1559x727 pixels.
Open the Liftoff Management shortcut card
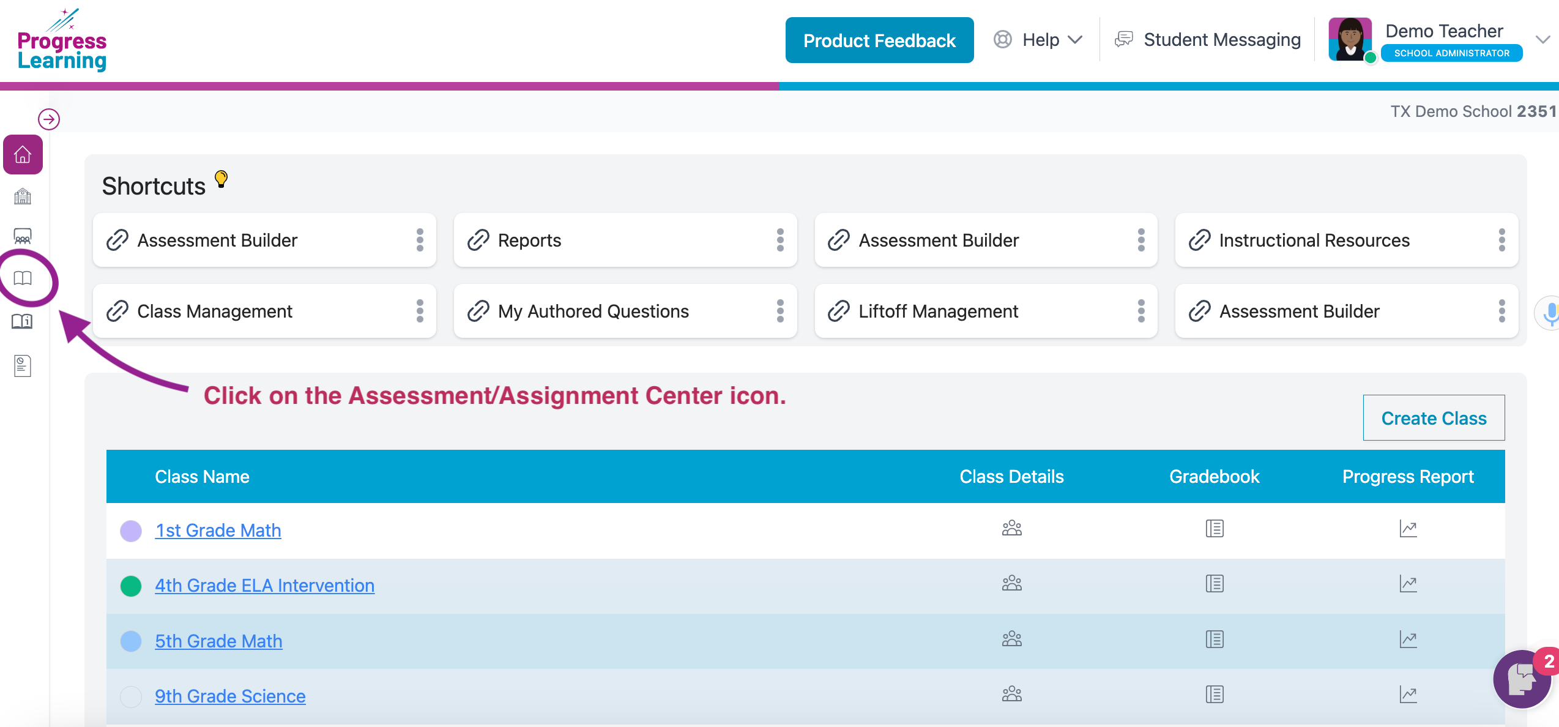[x=986, y=311]
